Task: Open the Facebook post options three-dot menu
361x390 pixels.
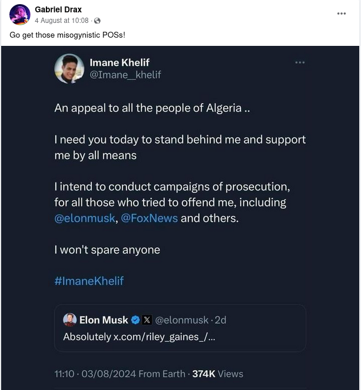Action: coord(342,14)
